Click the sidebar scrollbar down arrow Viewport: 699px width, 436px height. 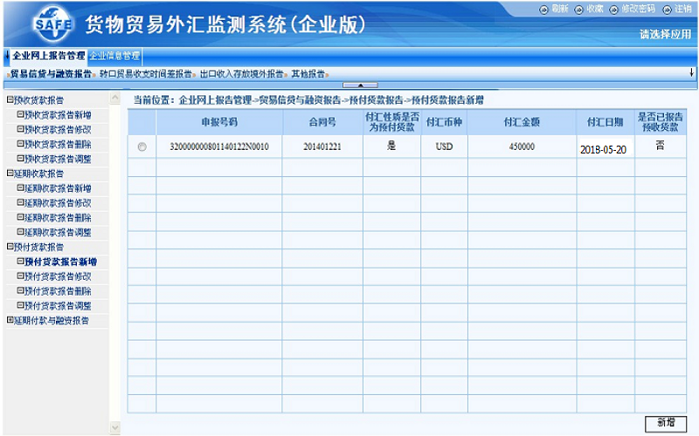pyautogui.click(x=114, y=427)
